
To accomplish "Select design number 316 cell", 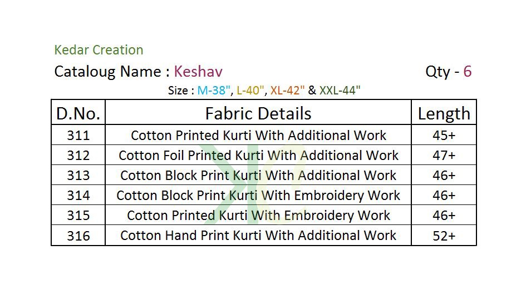I will (78, 236).
